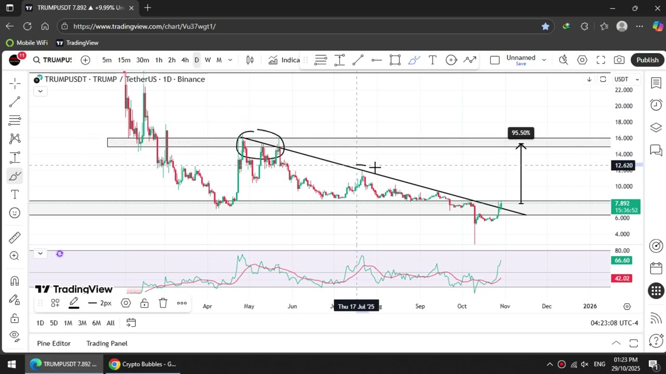The image size is (666, 374).
Task: Select the zoom in tool
Action: [15, 256]
